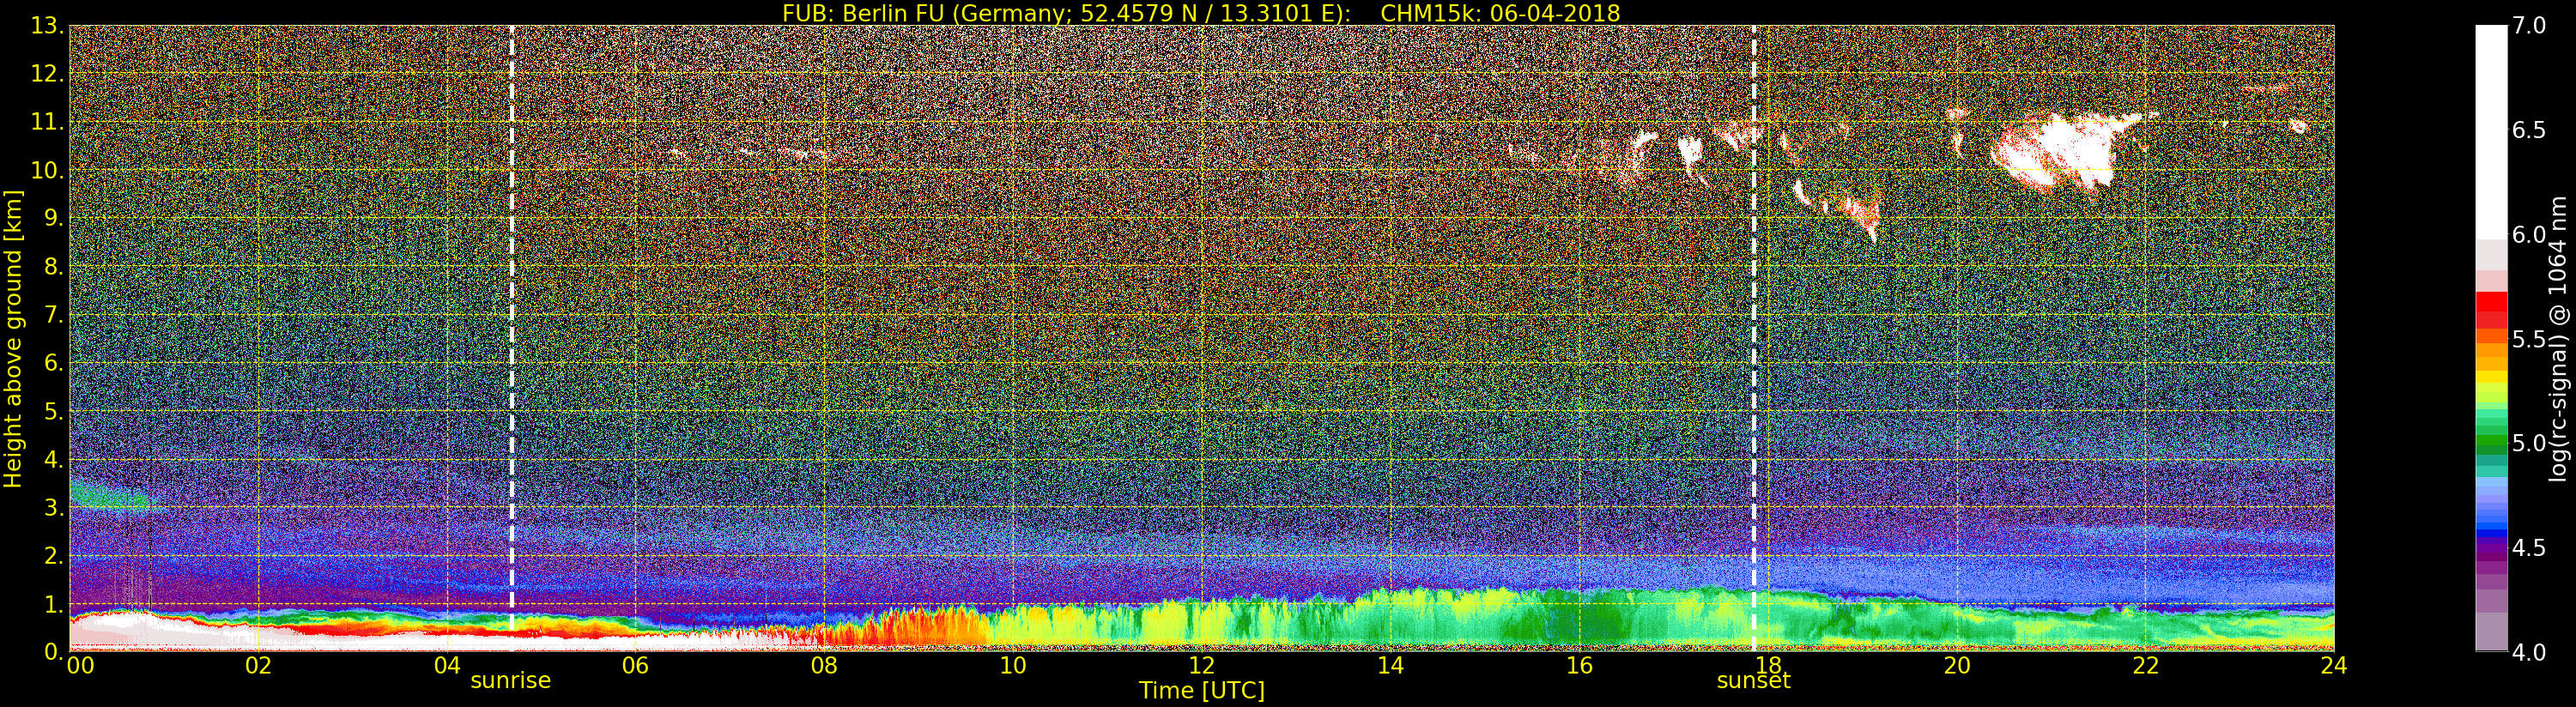
Task: Select height-axis tick label '10.'
Action: click(x=47, y=170)
